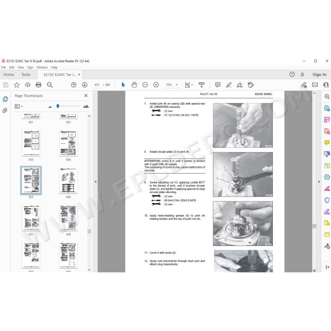Go to next page arrow icon
Screen dimensions: 331x331
[85, 85]
